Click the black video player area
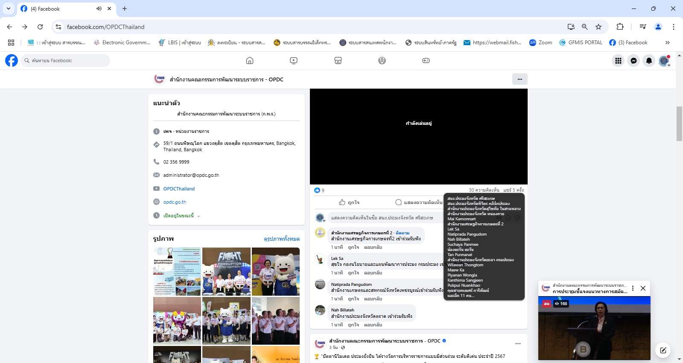This screenshot has width=683, height=363. [x=419, y=136]
